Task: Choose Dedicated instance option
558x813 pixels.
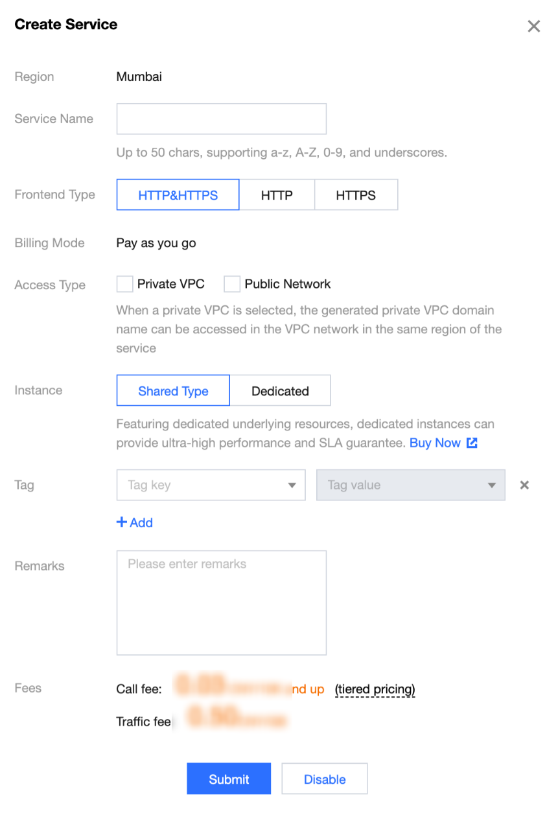Action: pos(280,391)
